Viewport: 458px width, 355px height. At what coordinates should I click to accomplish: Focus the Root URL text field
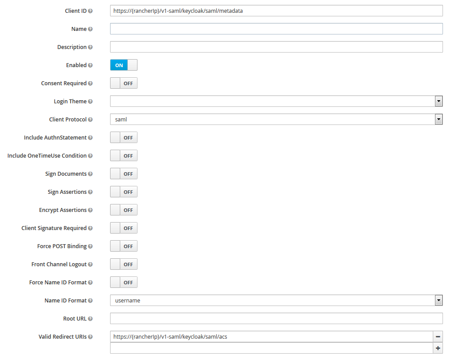tap(276, 318)
